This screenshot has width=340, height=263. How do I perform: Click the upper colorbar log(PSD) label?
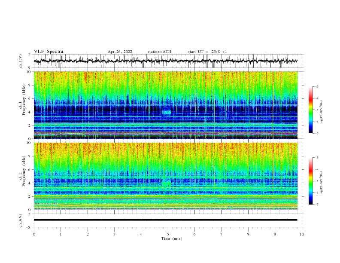click(322, 112)
